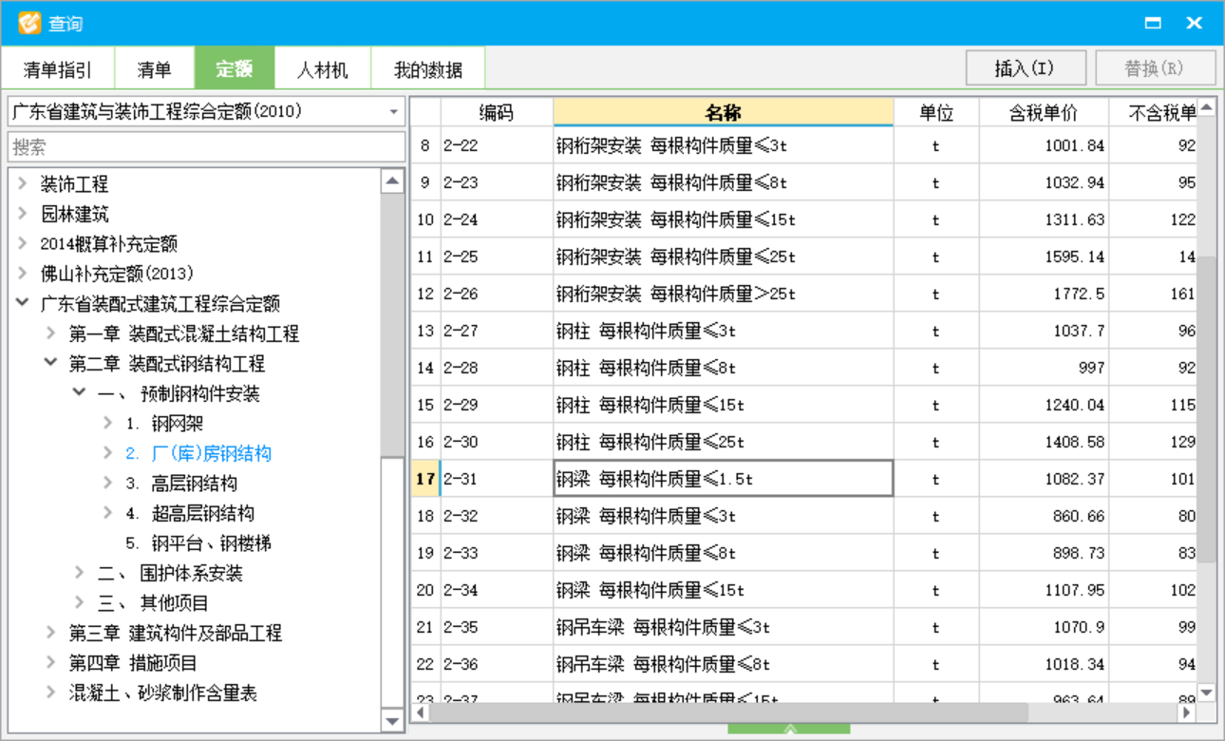Expand the 园林建筑 tree node
The height and width of the screenshot is (741, 1225).
(23, 214)
